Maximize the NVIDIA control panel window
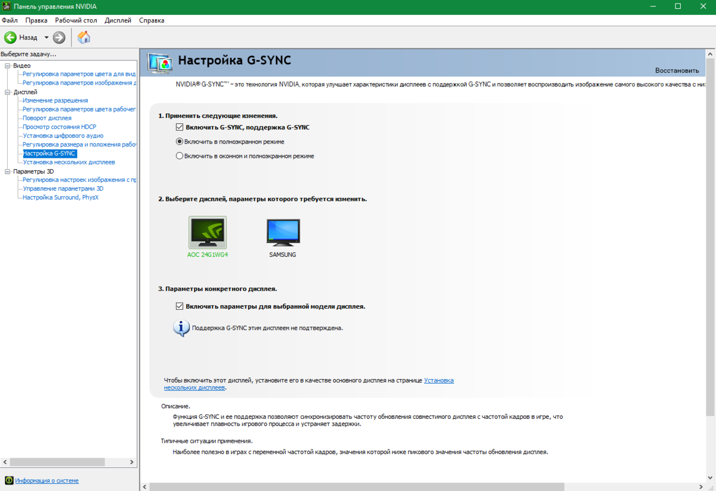The height and width of the screenshot is (491, 716). pos(678,7)
